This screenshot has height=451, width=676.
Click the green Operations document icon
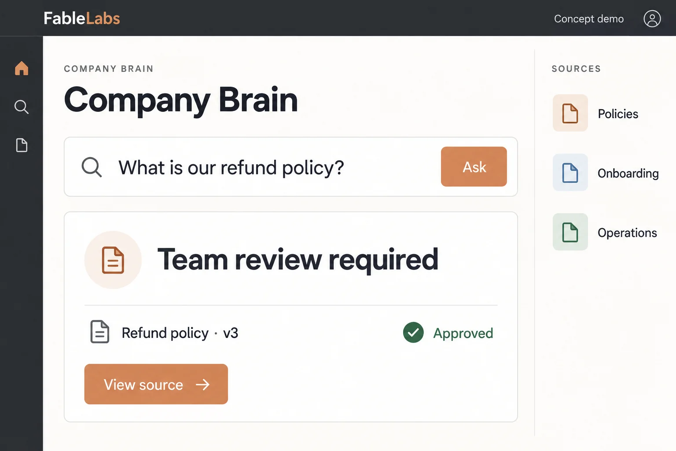coord(570,232)
